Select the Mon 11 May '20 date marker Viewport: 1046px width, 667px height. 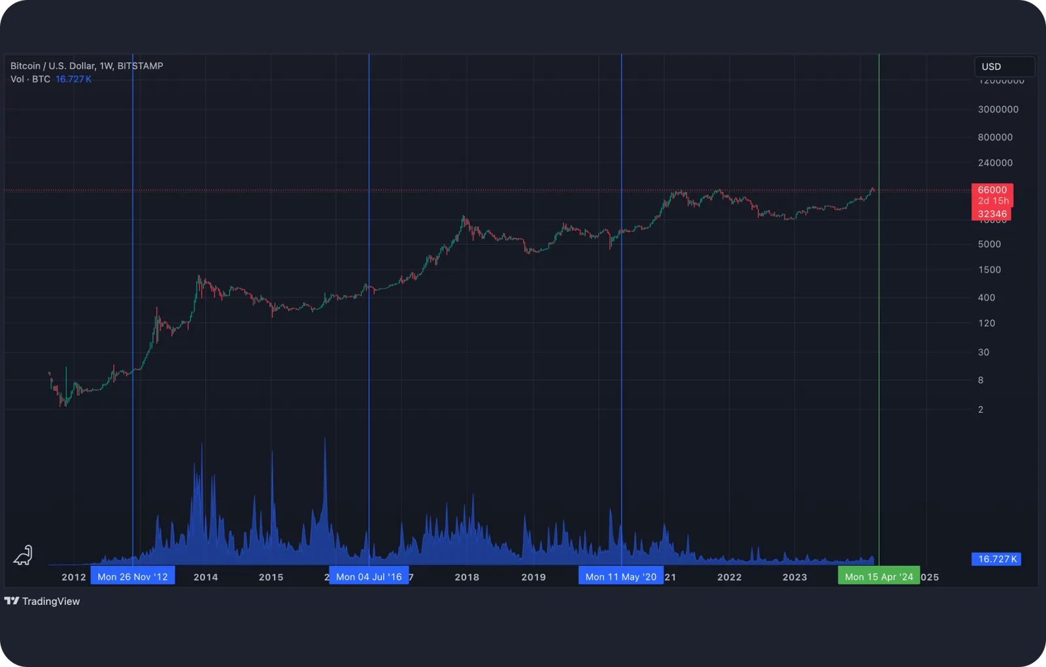pos(621,576)
